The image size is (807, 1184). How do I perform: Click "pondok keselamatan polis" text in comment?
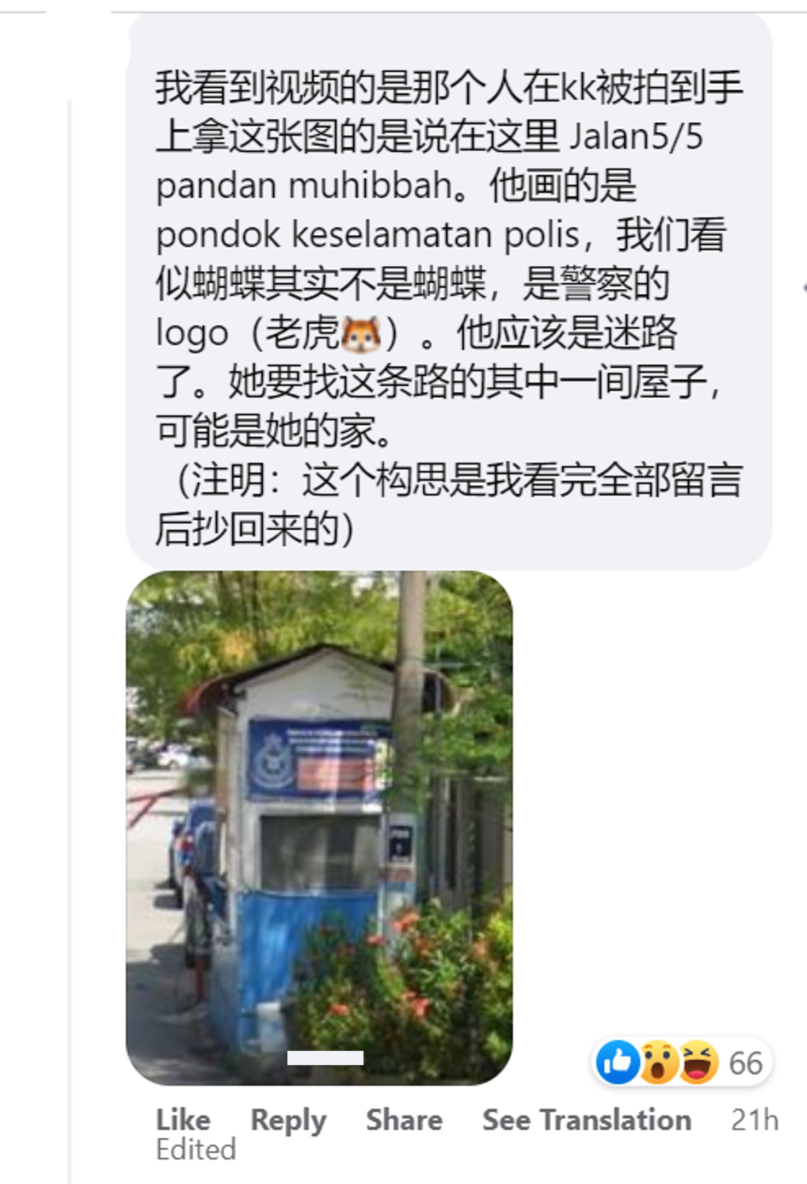pyautogui.click(x=367, y=236)
